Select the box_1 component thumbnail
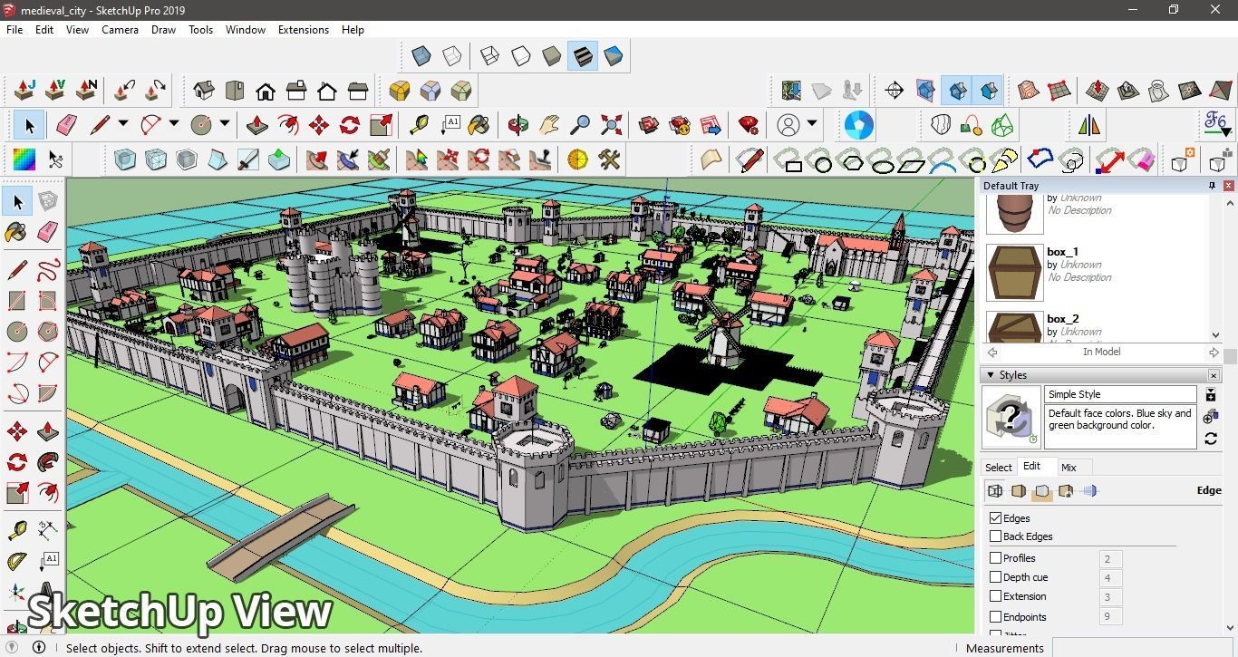The height and width of the screenshot is (657, 1238). pyautogui.click(x=1014, y=272)
